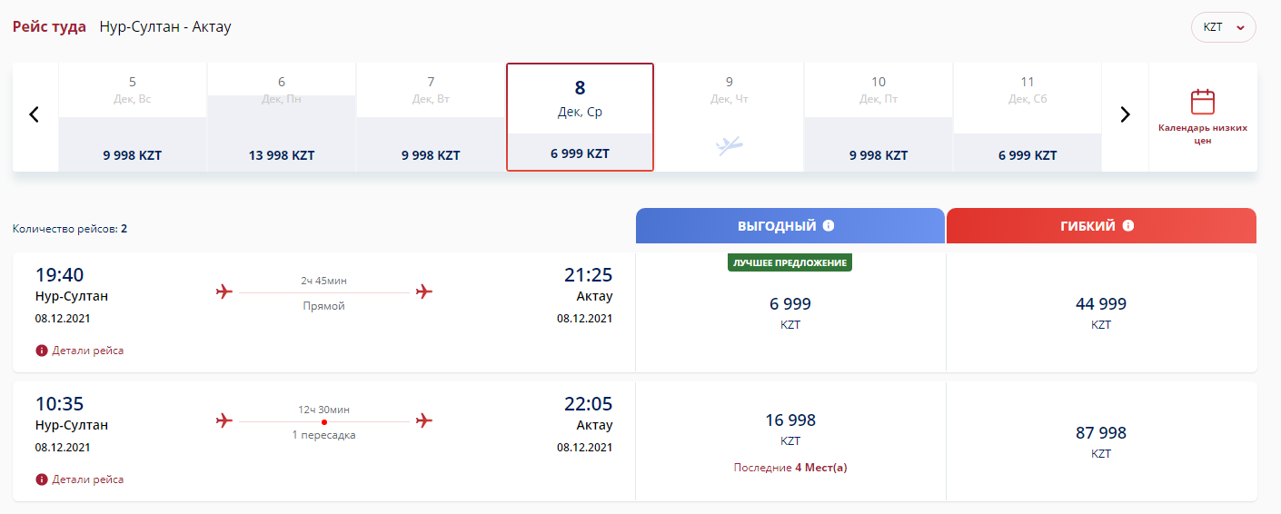Show next dates with right arrow
The image size is (1281, 514).
pos(1125,115)
